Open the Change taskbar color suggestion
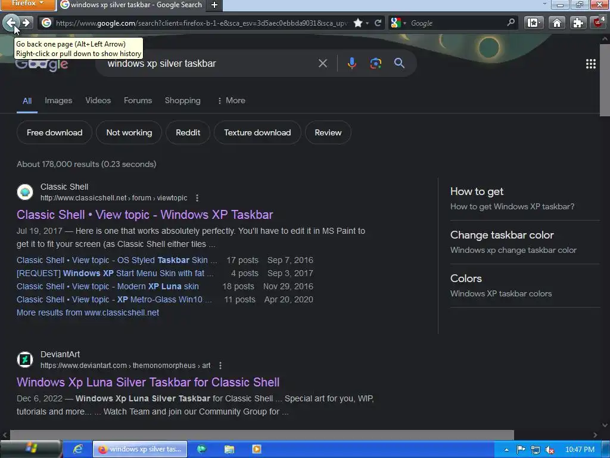Image resolution: width=610 pixels, height=458 pixels. [525, 242]
